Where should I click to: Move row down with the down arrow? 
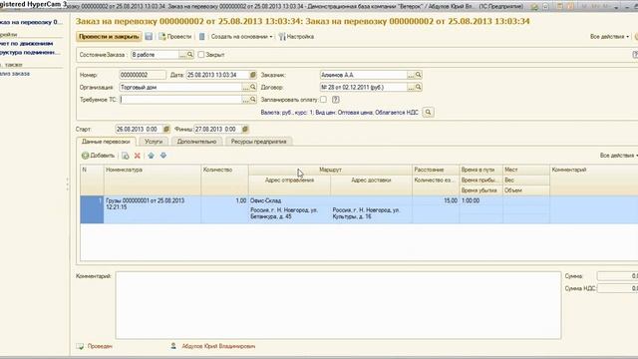point(163,156)
